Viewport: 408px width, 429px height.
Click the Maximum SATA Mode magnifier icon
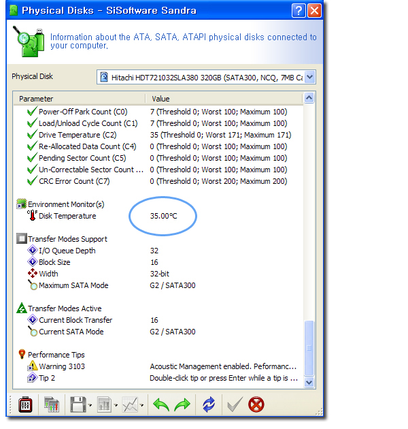click(x=33, y=285)
